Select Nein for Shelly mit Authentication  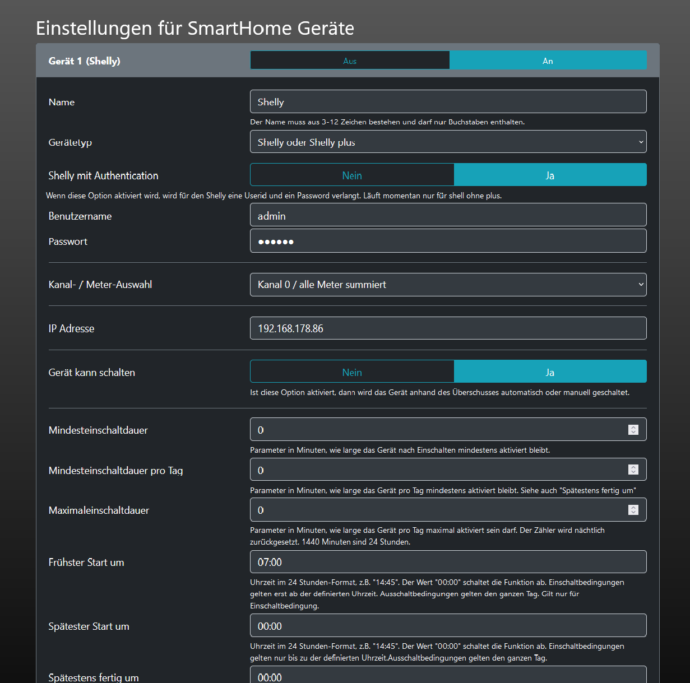tap(352, 175)
